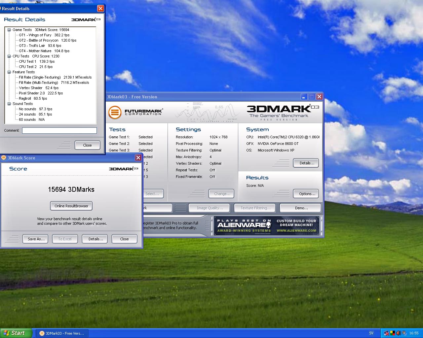
Task: Collapse the CPU Tests tree node
Action: 9,56
